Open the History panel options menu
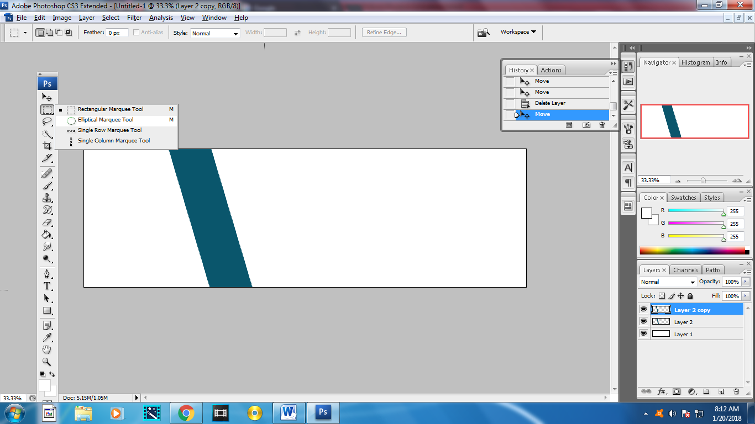The image size is (755, 424). (612, 72)
